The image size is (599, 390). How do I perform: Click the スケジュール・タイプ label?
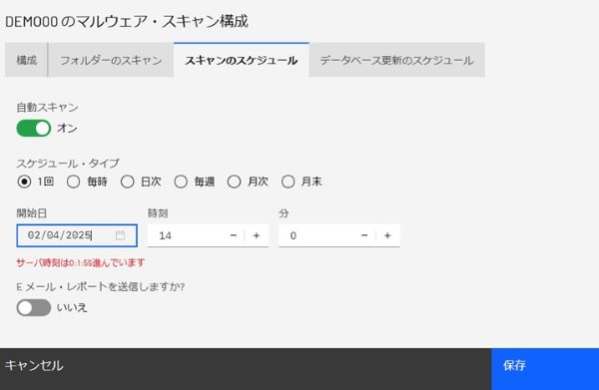pyautogui.click(x=68, y=164)
